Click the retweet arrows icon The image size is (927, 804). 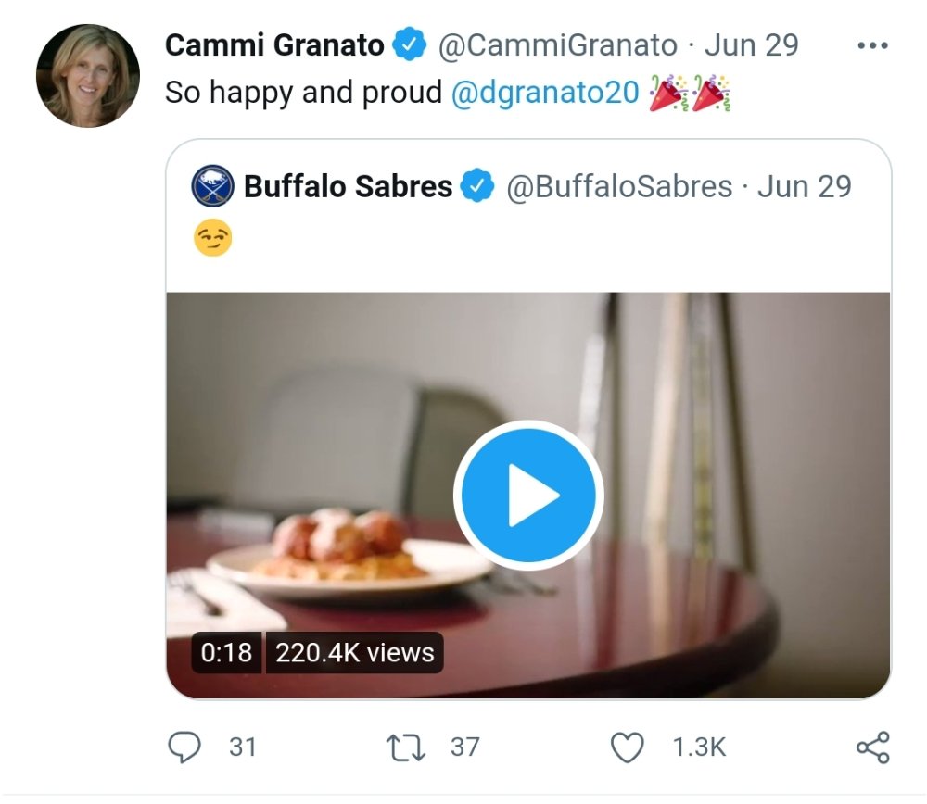pyautogui.click(x=406, y=747)
